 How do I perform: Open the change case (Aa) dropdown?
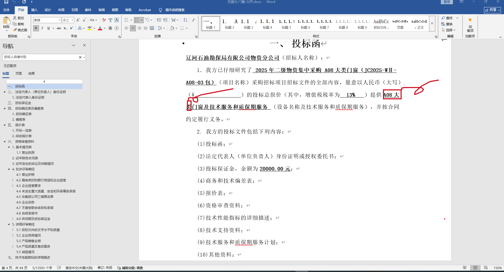pos(93,20)
